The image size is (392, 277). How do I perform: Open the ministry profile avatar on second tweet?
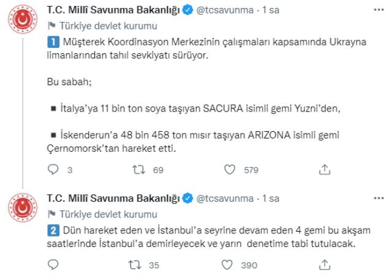point(23,207)
